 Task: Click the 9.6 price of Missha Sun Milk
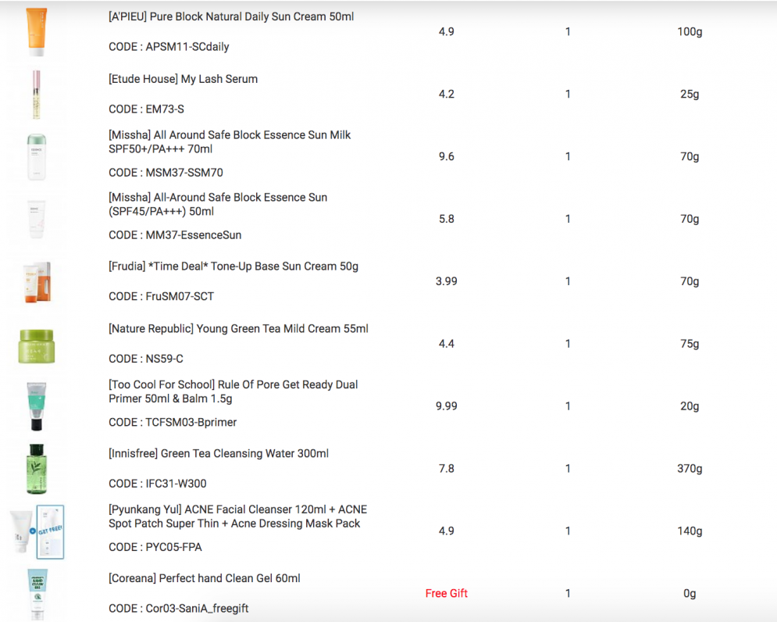click(447, 156)
